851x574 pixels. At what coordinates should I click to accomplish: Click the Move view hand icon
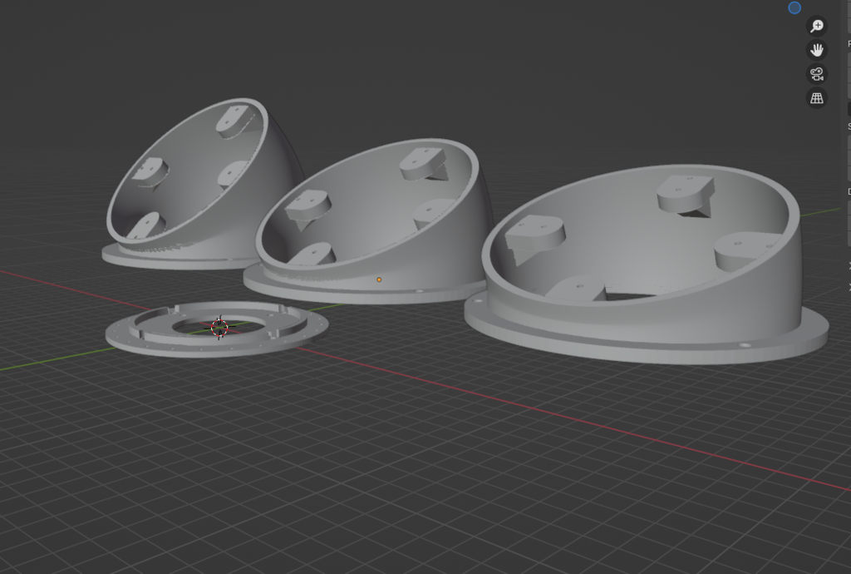coord(817,50)
